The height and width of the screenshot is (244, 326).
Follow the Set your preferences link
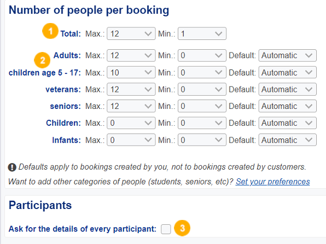pos(272,182)
